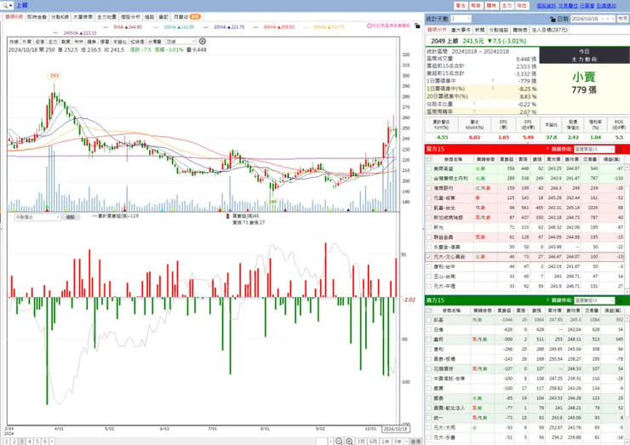Uncheck the 元大-文心興安 row checkbox
Viewport: 630px width, 445px height.
point(429,257)
